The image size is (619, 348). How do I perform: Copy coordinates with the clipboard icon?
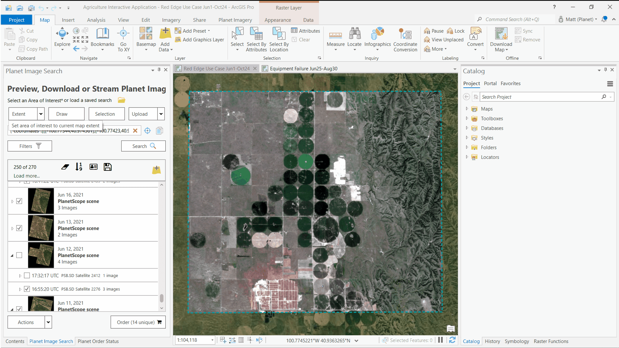click(x=159, y=130)
